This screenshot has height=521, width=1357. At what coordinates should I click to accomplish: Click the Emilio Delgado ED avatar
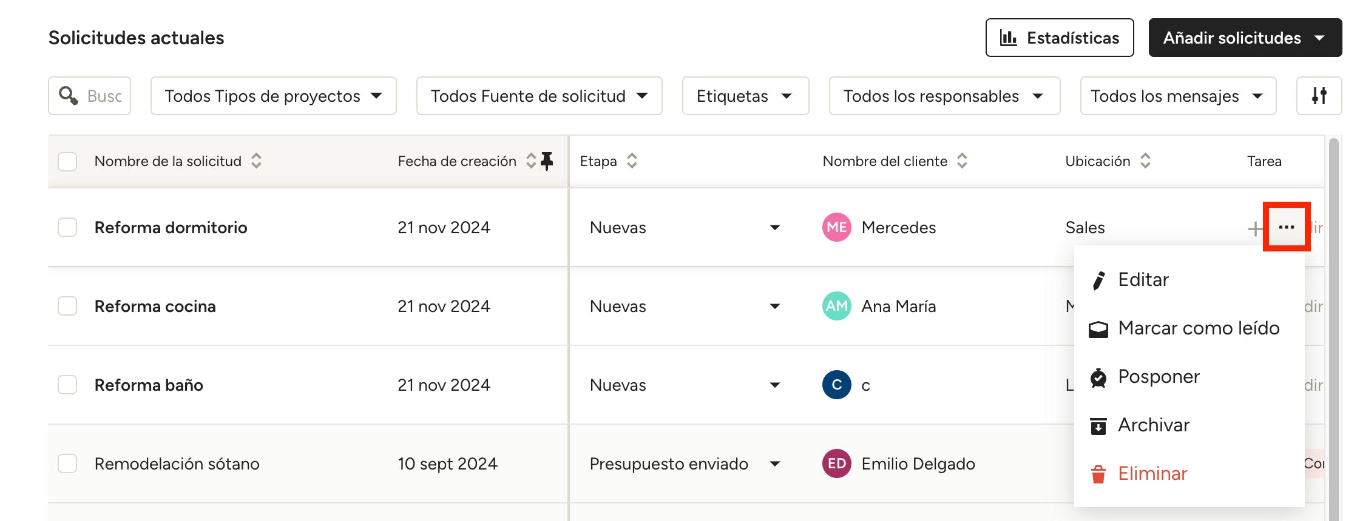836,463
